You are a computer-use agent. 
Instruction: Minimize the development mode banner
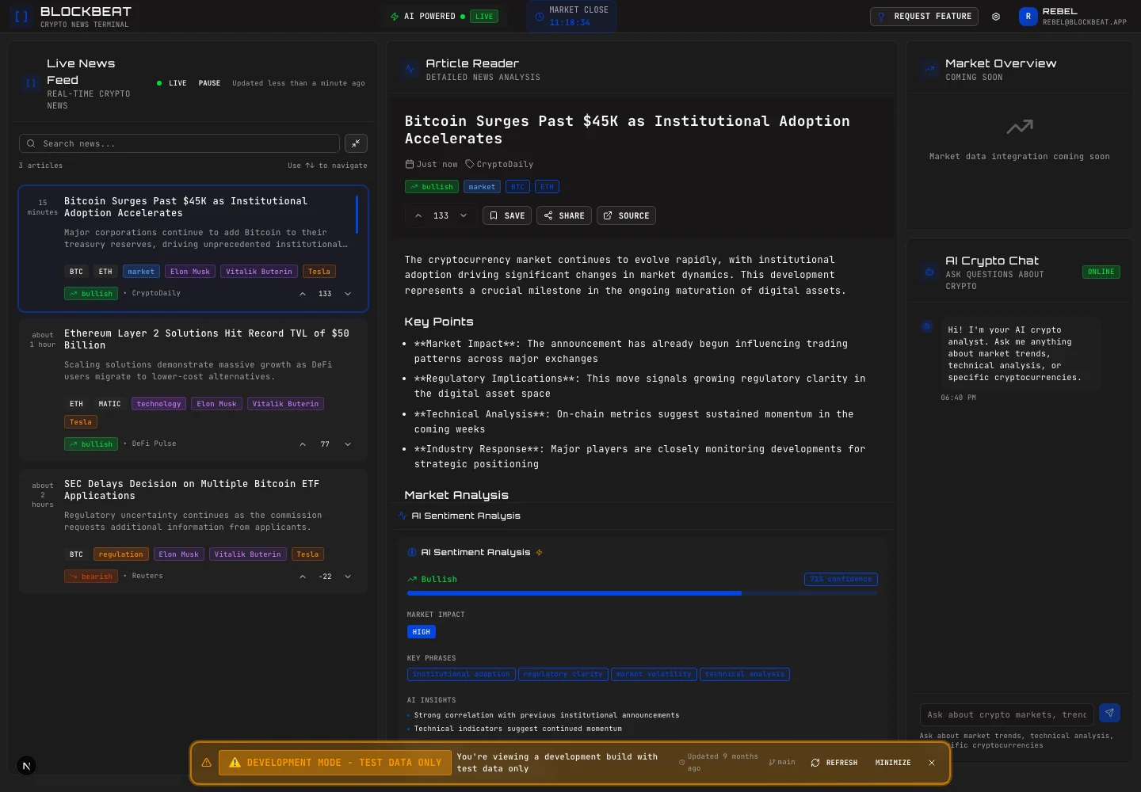tap(893, 763)
